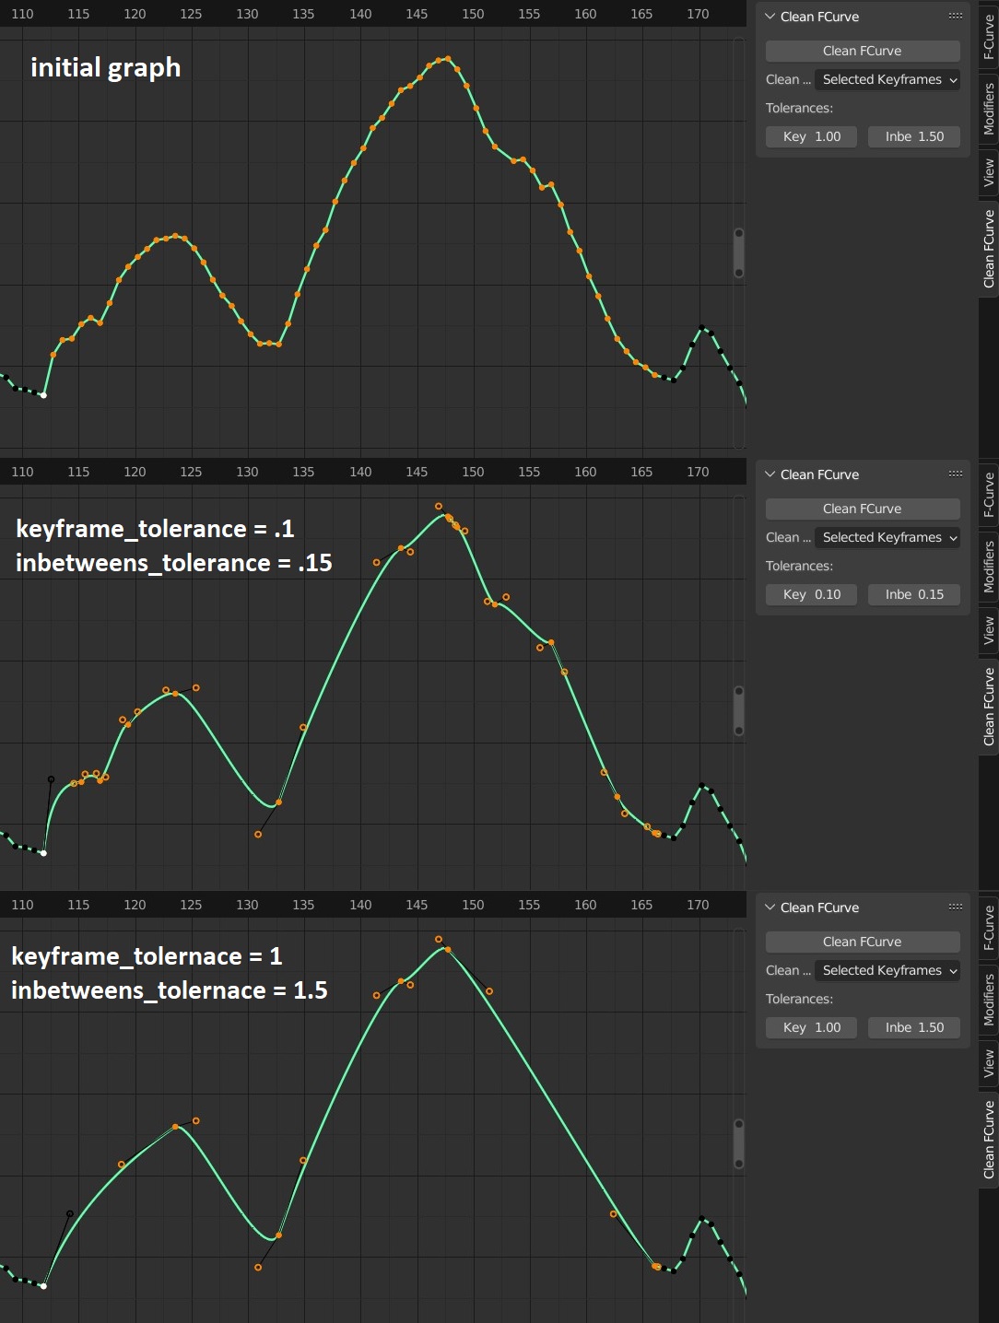This screenshot has height=1323, width=999.
Task: Run Clean FCurve button in initial graph view
Action: (863, 51)
